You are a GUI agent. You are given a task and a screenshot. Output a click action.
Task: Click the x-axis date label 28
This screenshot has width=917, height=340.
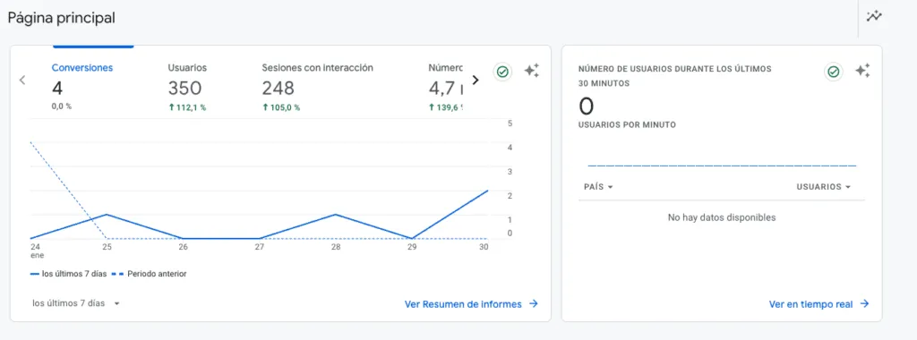[336, 247]
